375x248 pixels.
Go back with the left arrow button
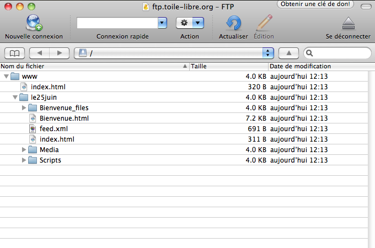click(x=39, y=53)
